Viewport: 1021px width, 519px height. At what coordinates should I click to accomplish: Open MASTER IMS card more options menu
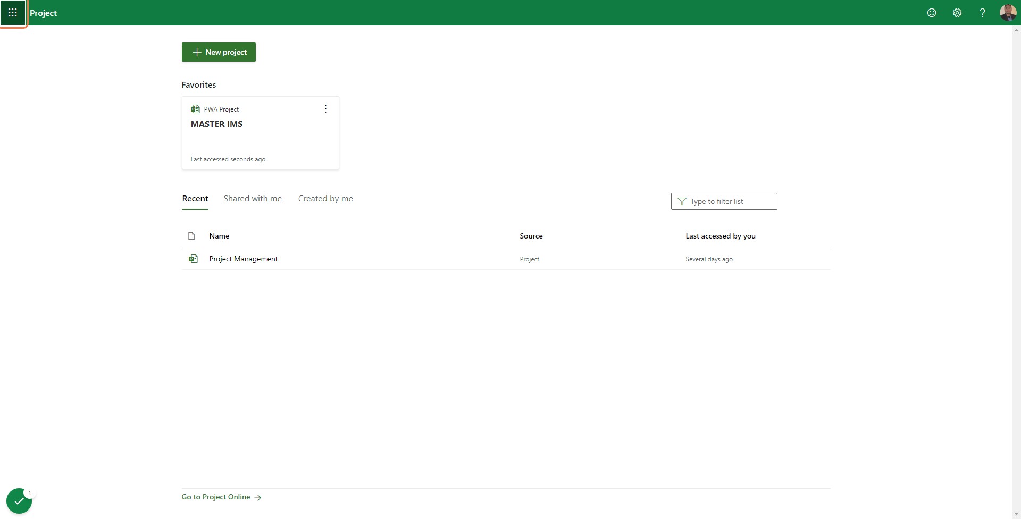coord(325,109)
